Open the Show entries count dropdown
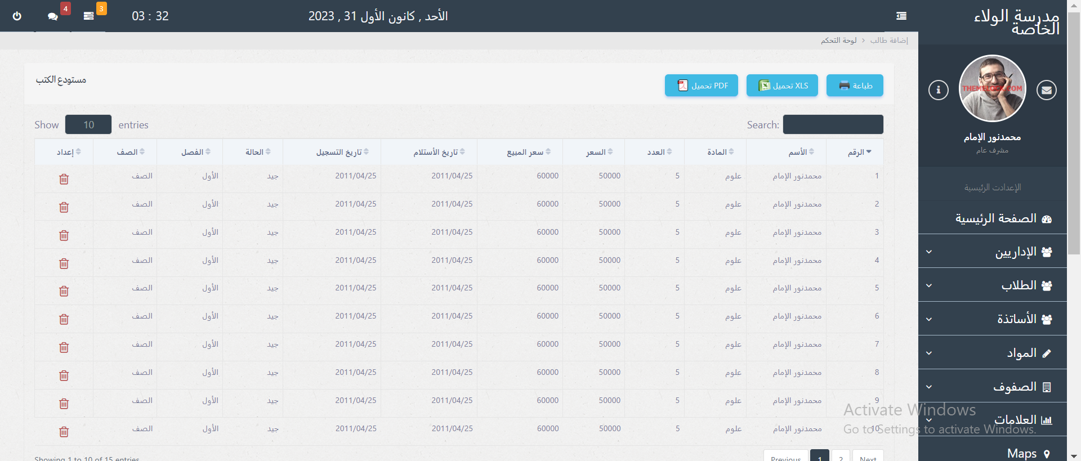 [x=88, y=124]
